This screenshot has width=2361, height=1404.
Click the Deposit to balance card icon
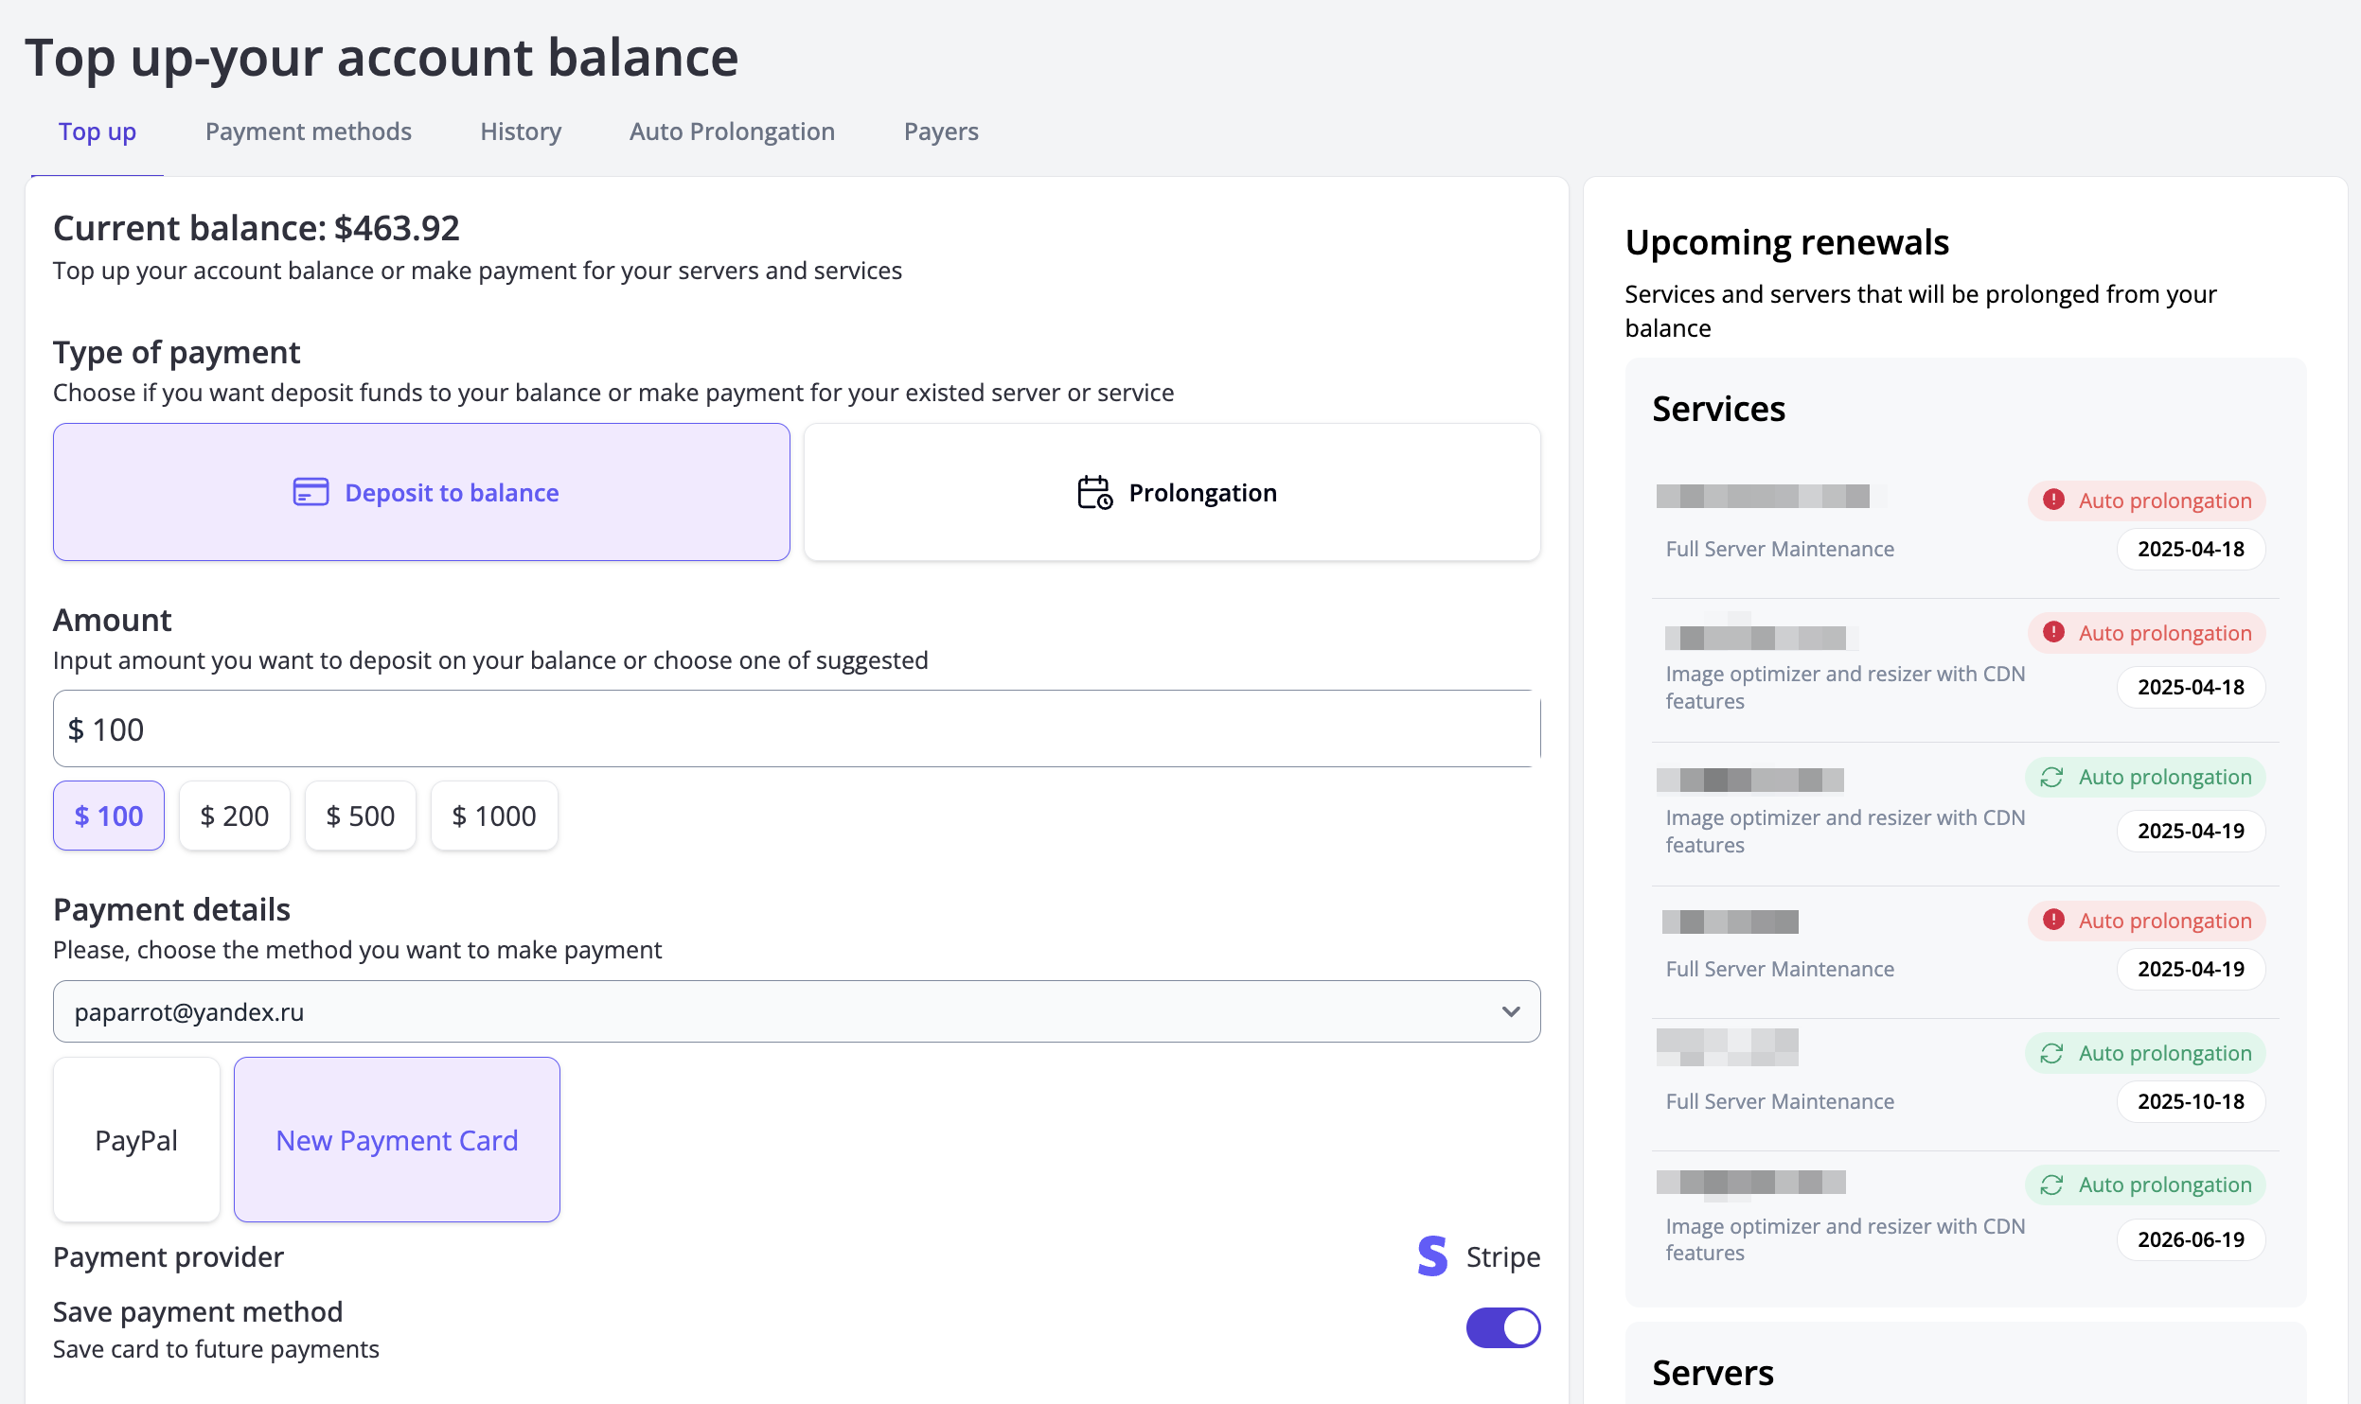[x=311, y=492]
